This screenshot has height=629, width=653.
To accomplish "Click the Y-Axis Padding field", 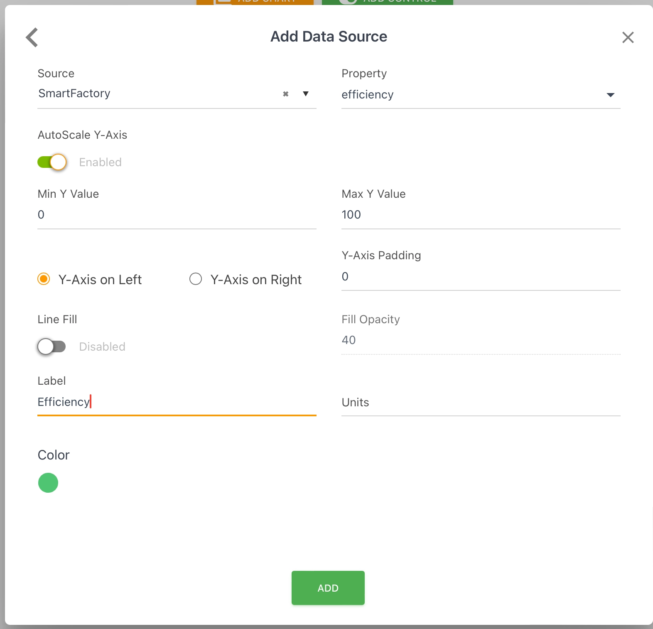I will 481,277.
